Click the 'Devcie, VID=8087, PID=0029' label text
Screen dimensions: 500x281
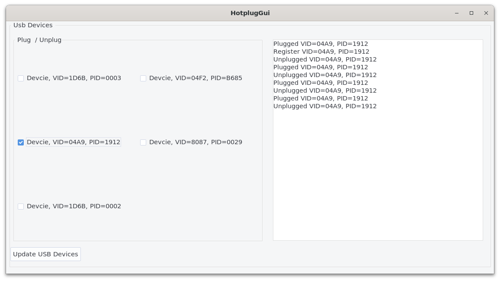tap(196, 142)
